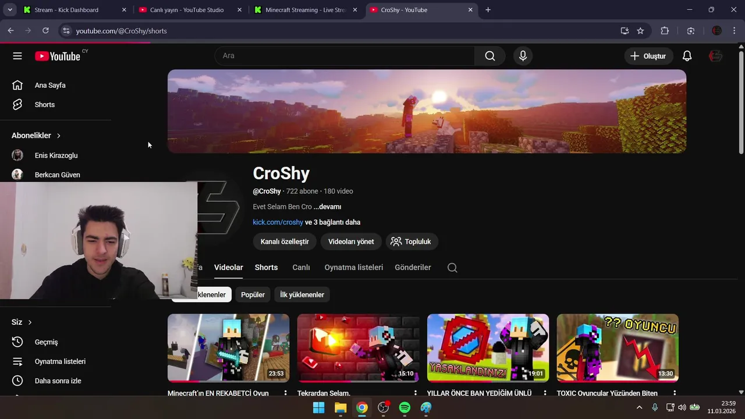Open the 19:01 YASAKLANDINIZ video thumbnail
The image size is (745, 419).
pos(488,348)
